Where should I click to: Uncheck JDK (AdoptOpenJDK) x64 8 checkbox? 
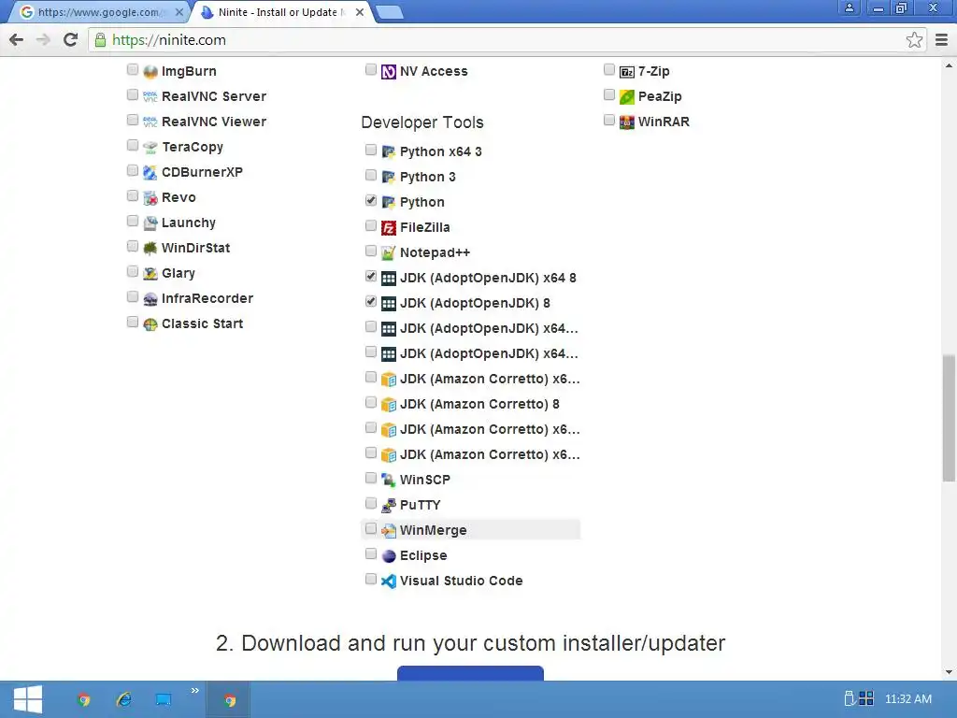(x=371, y=276)
